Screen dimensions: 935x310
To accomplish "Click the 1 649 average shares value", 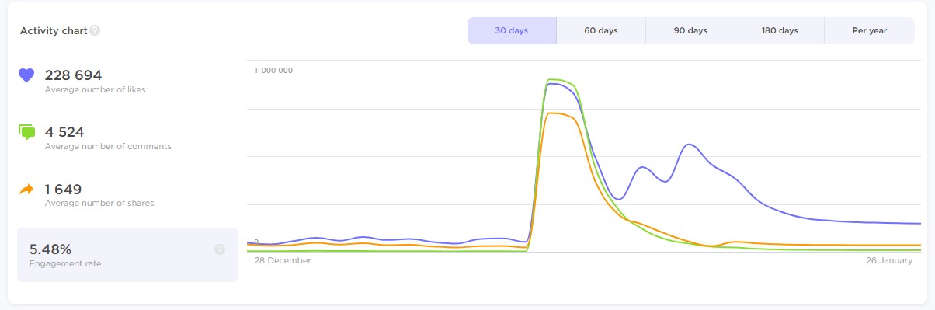I will 64,189.
